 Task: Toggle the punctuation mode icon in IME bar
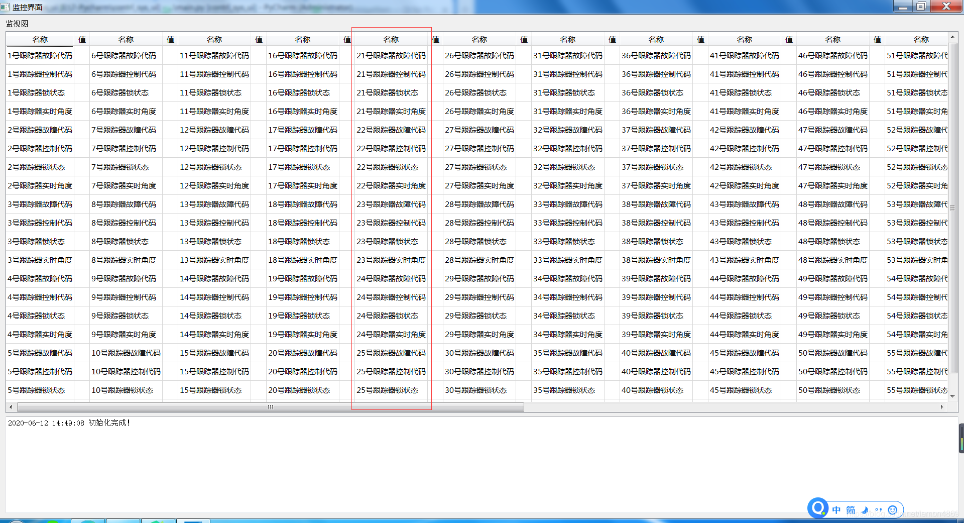878,510
